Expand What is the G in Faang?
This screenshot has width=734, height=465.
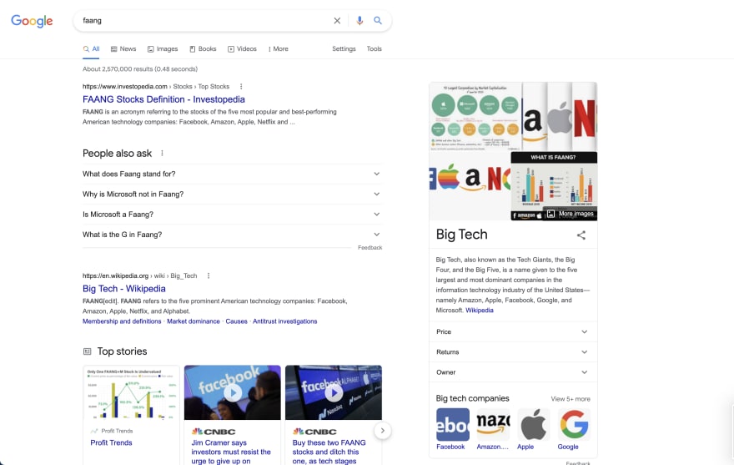pyautogui.click(x=232, y=235)
